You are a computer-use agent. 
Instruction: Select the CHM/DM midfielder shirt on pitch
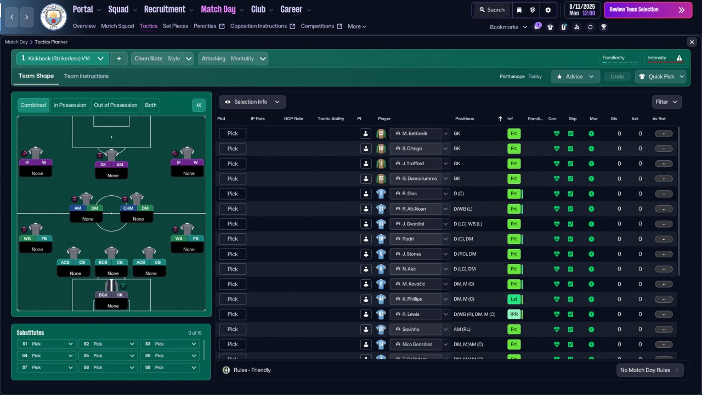coord(137,199)
